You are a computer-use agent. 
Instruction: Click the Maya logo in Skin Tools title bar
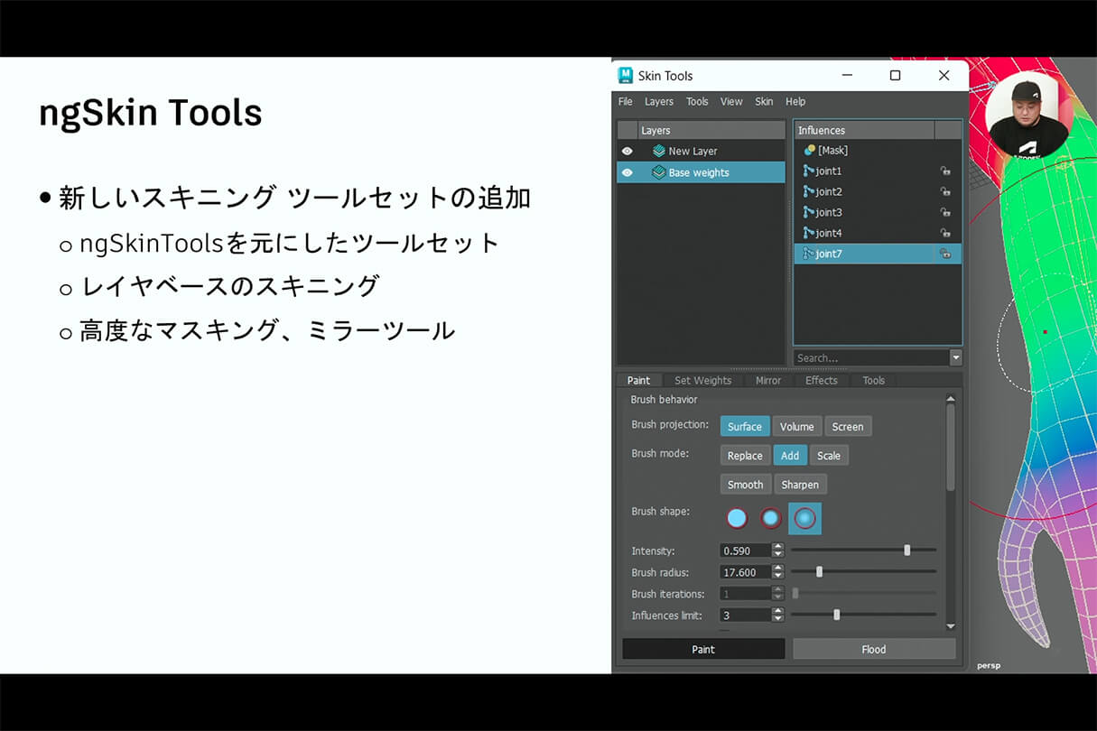pos(625,76)
